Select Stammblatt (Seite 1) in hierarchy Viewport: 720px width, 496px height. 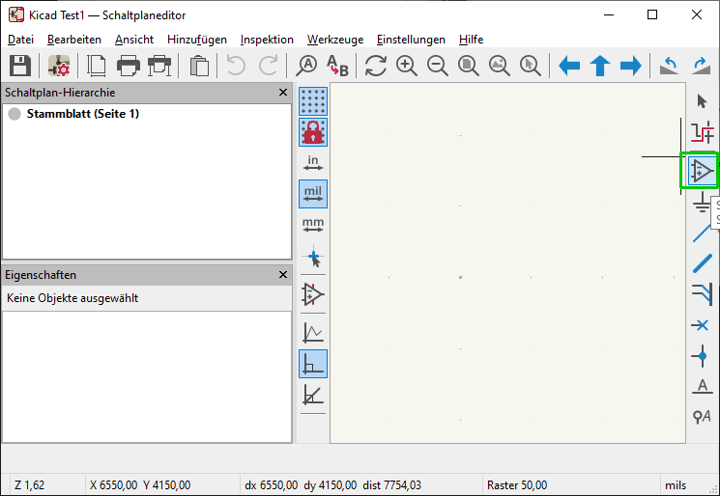click(83, 114)
